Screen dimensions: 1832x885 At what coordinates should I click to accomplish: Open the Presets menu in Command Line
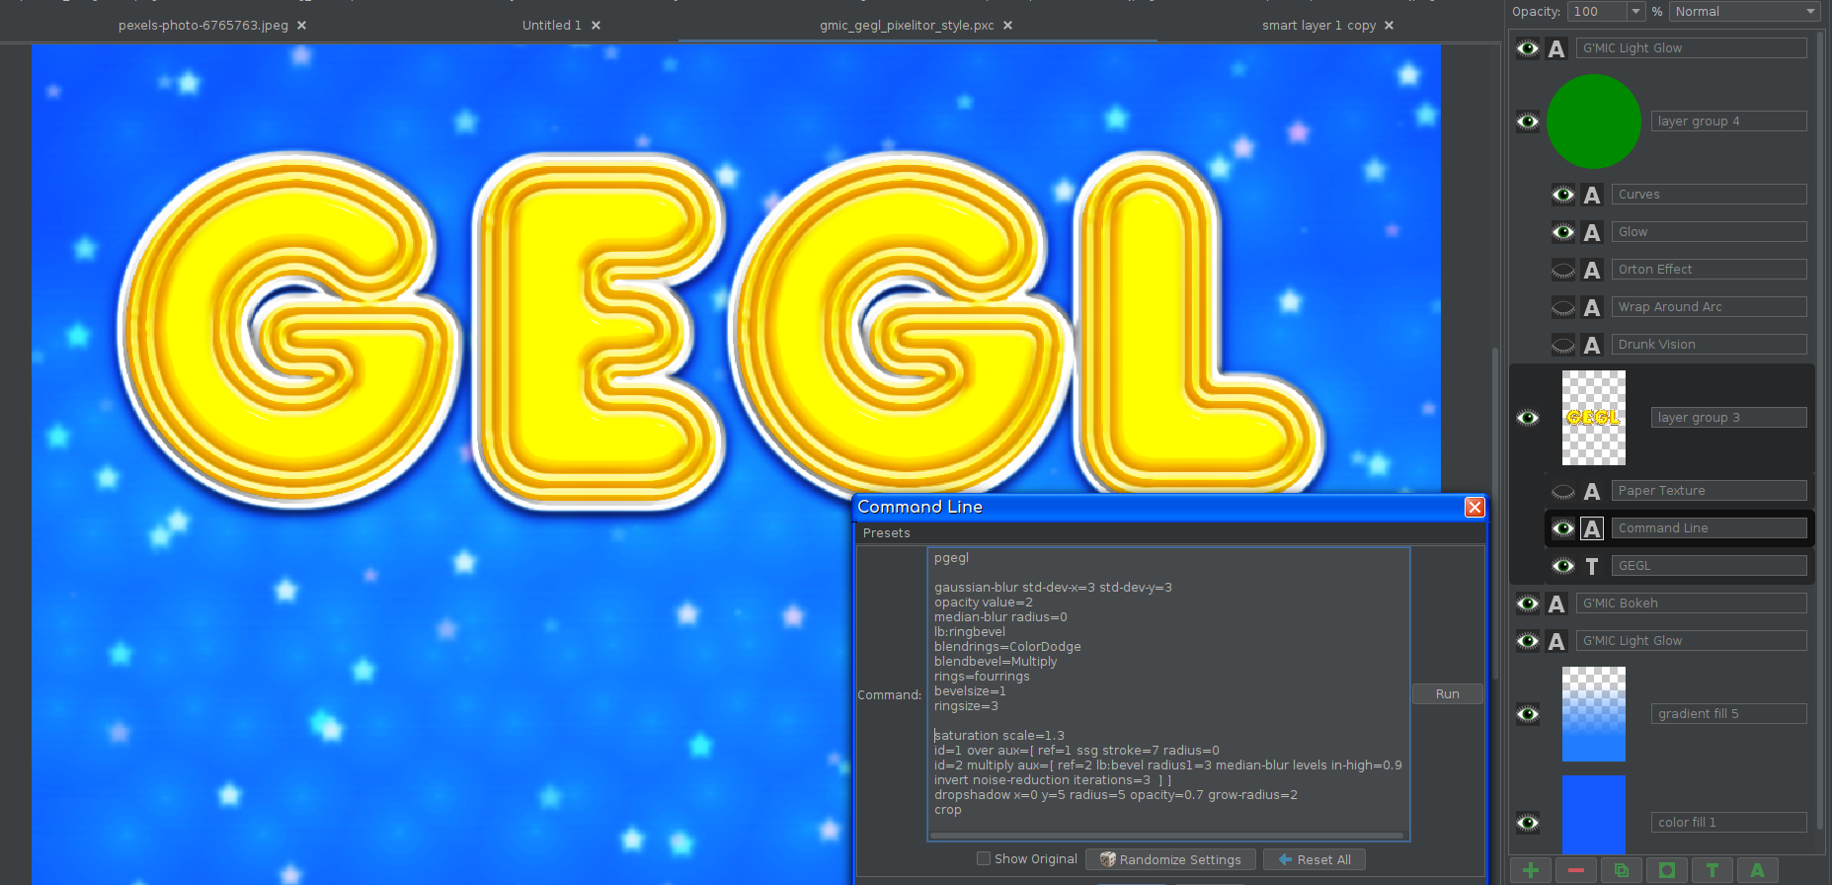[x=886, y=532]
